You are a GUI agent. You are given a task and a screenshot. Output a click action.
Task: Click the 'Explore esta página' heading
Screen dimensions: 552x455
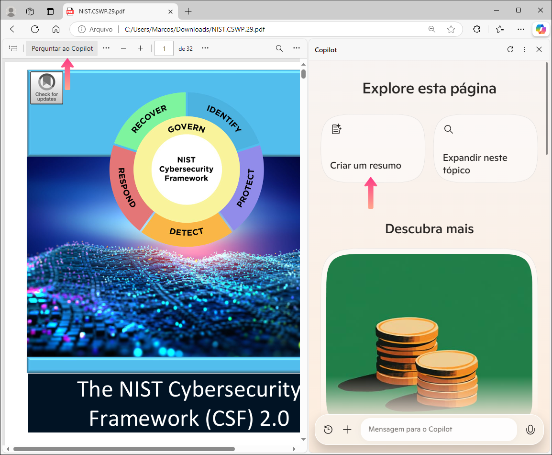(429, 89)
